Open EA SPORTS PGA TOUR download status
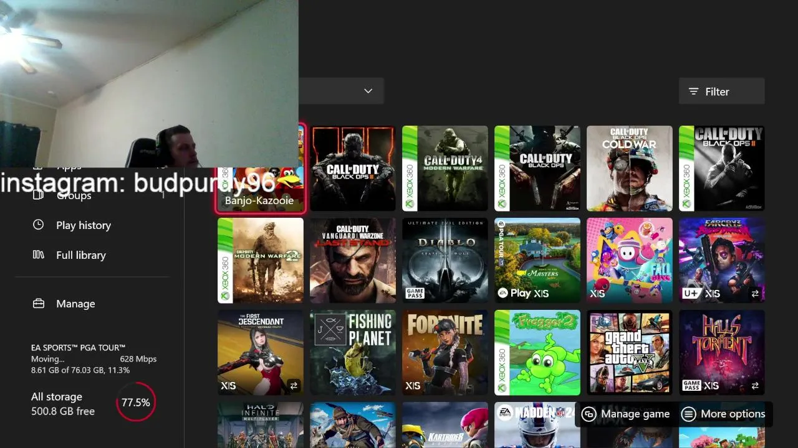 click(94, 359)
